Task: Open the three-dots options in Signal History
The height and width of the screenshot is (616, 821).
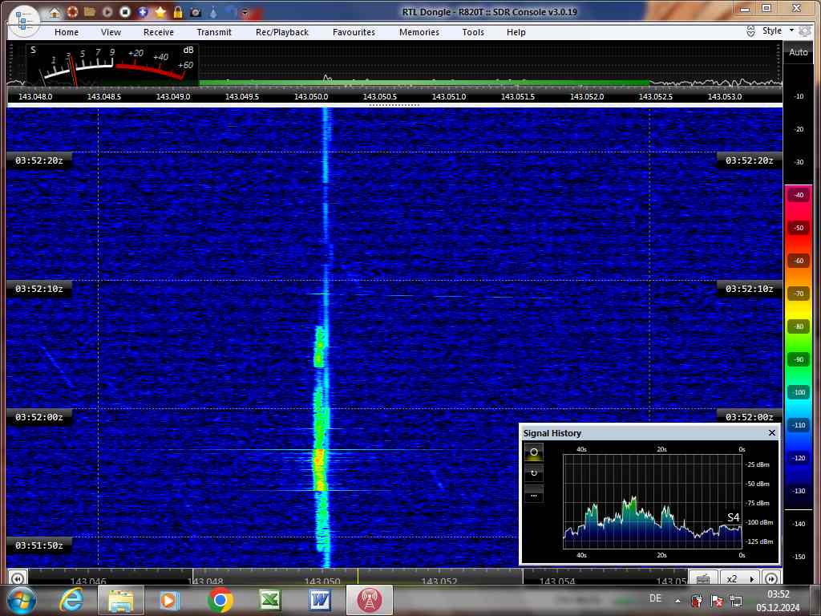Action: point(533,494)
